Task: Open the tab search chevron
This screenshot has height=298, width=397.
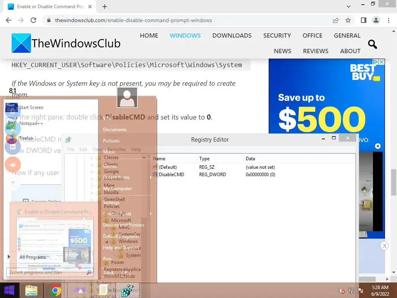Action: coord(349,7)
